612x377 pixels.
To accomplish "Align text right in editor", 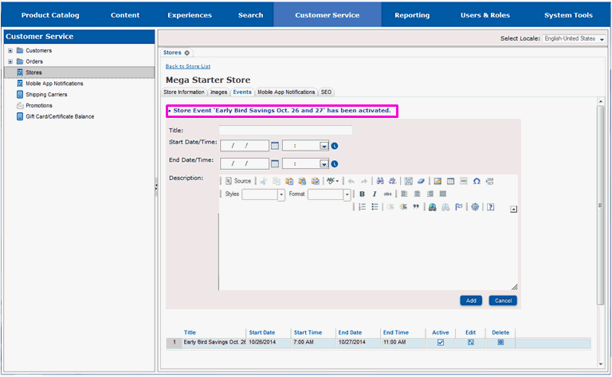I will tap(430, 194).
